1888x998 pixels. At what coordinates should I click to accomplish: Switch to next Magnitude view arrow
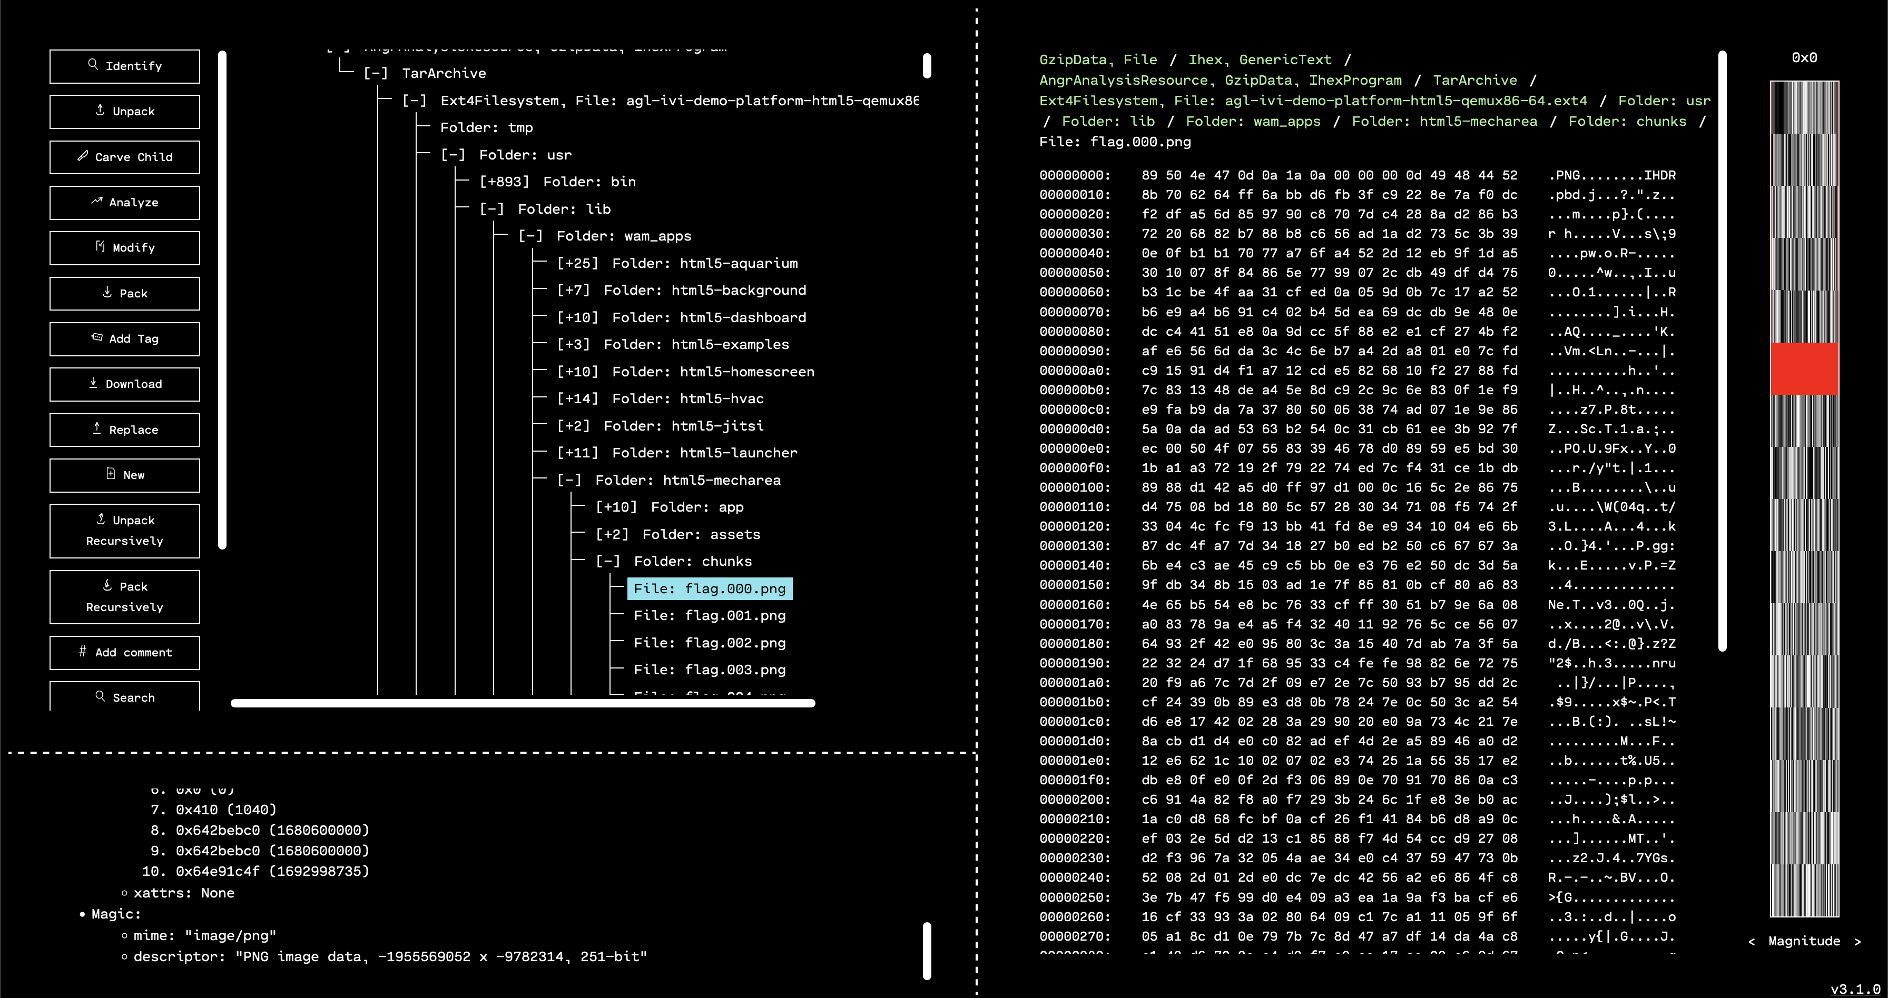(1857, 942)
